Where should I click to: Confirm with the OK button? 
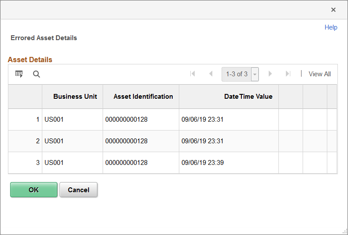[34, 190]
